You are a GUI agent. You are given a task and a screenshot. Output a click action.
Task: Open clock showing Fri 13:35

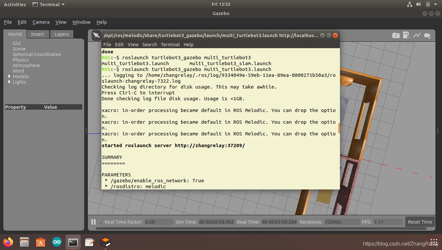221,4
